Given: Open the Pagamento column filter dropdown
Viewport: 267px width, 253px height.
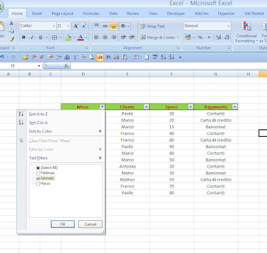Looking at the screenshot, I should 235,107.
